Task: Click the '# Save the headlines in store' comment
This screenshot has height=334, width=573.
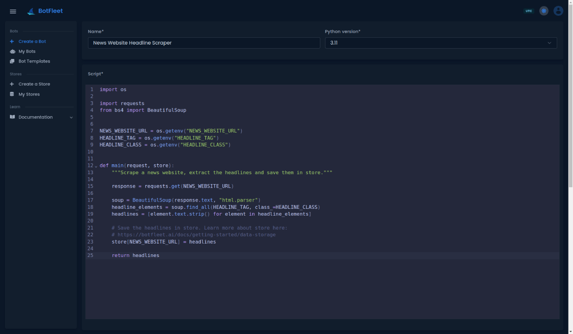Action: coord(199,228)
